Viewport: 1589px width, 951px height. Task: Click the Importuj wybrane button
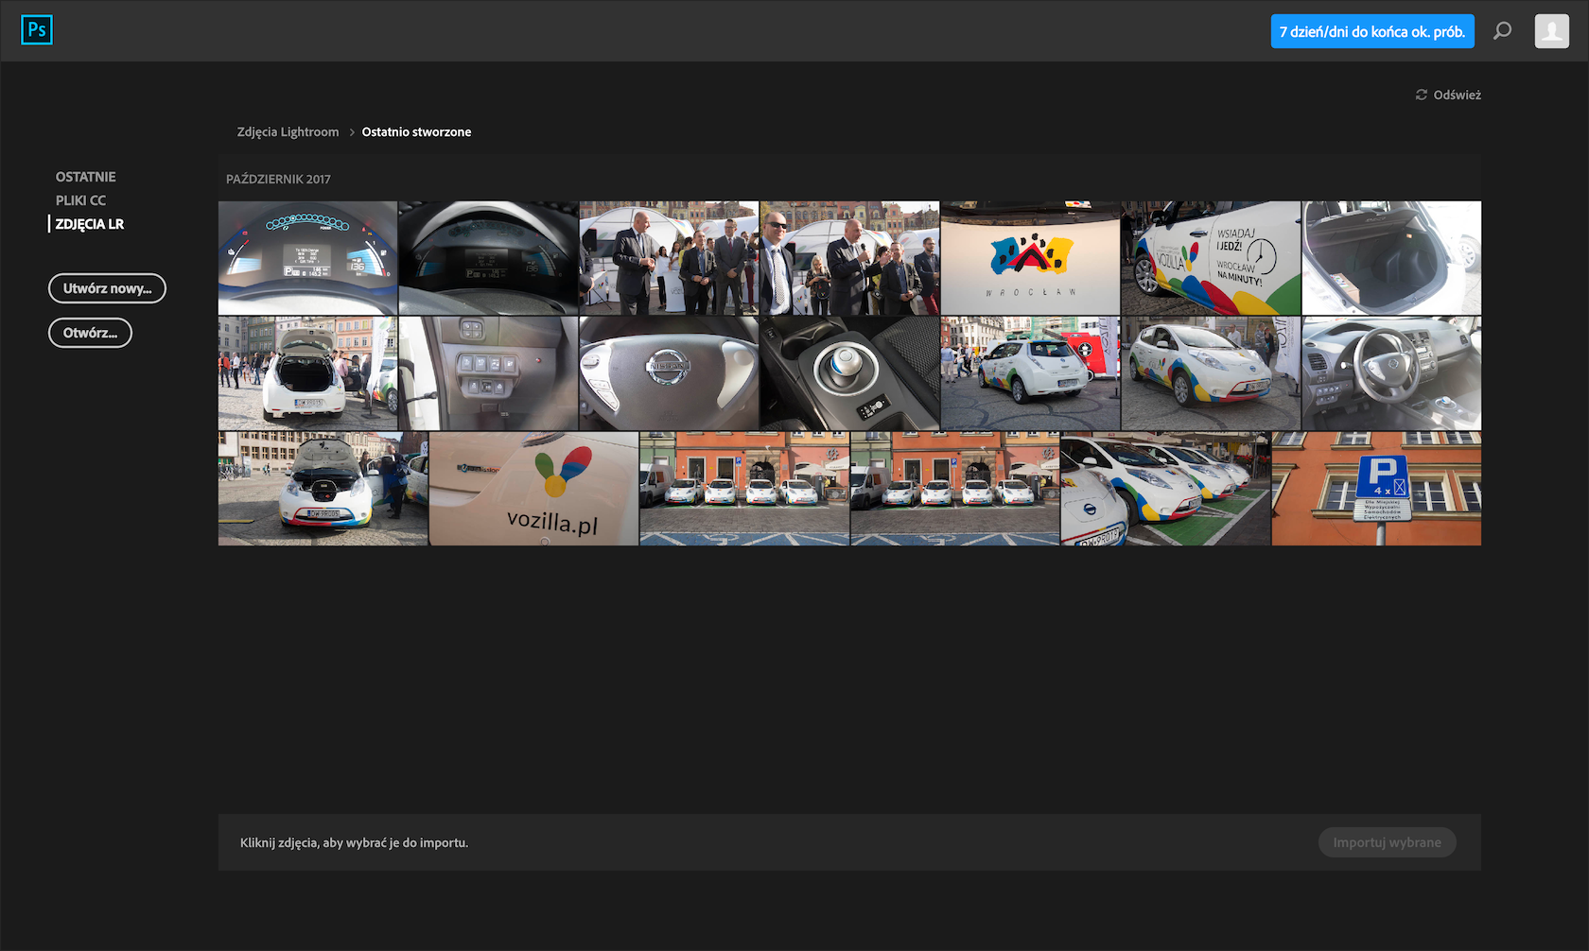(1388, 842)
